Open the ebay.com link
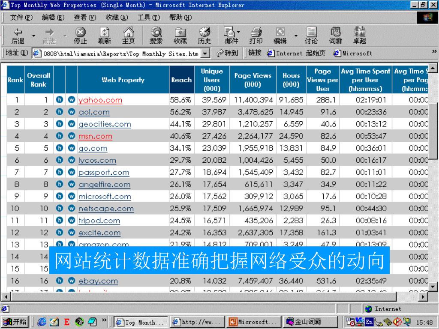This screenshot has height=329, width=439. [x=98, y=281]
